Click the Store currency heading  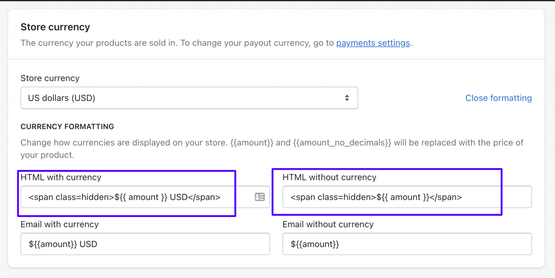click(55, 27)
